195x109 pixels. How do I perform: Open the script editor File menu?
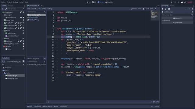point(29,9)
